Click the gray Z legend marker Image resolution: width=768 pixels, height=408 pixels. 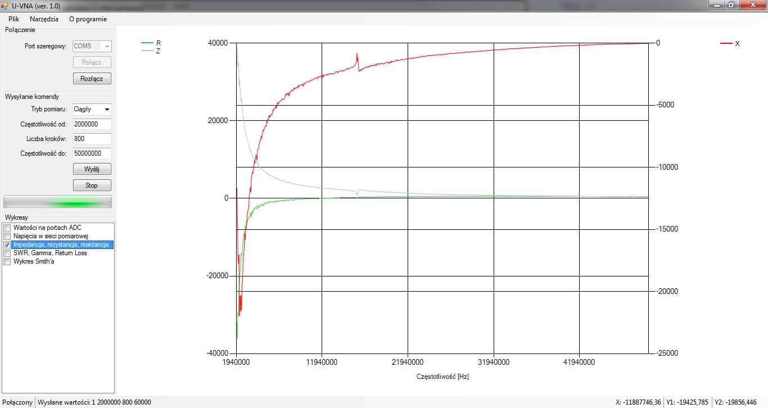pos(147,51)
